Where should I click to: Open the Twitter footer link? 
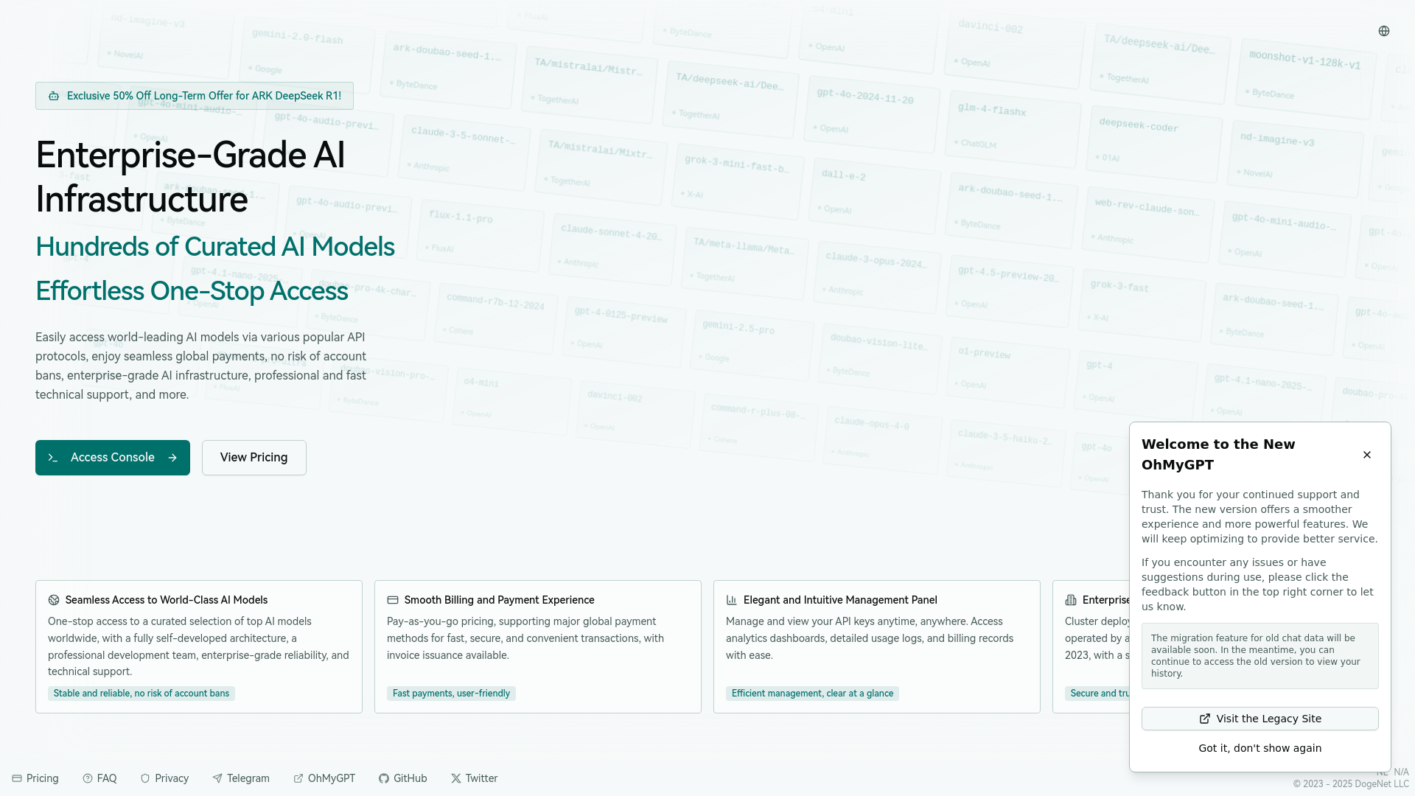(475, 778)
